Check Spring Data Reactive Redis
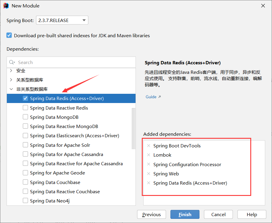This screenshot has height=223, width=272. 25,108
